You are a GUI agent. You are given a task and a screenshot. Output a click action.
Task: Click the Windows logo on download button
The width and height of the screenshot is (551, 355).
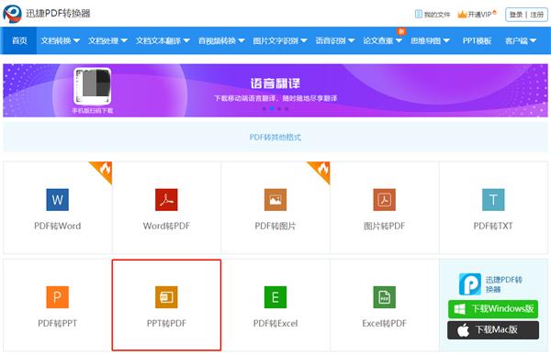tap(460, 309)
